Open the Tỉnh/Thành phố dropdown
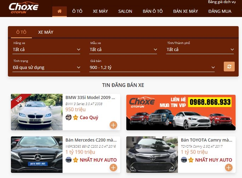 [x=200, y=50]
